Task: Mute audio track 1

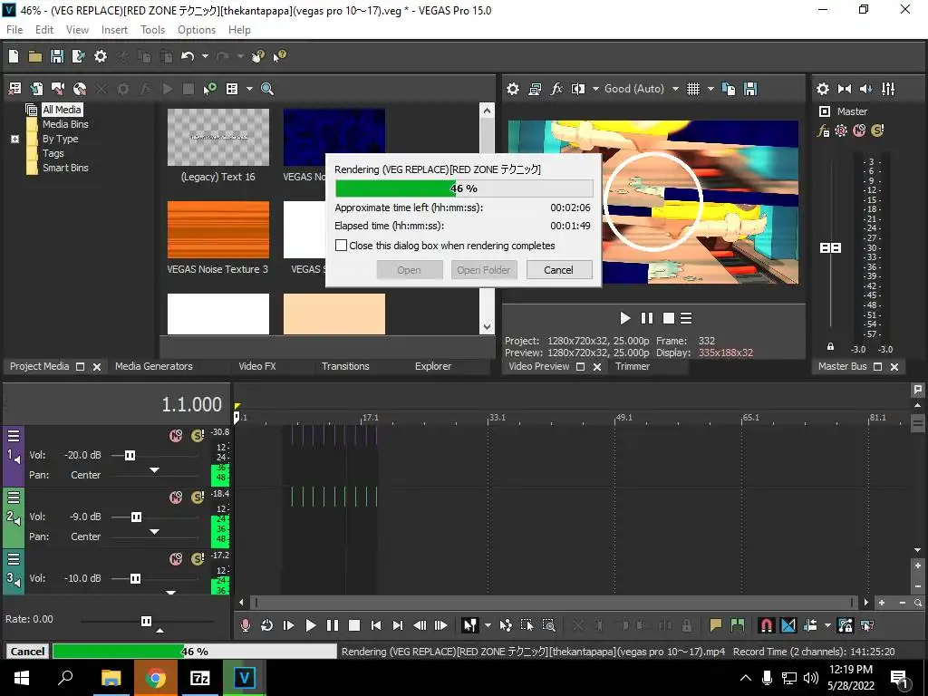Action: coord(176,436)
